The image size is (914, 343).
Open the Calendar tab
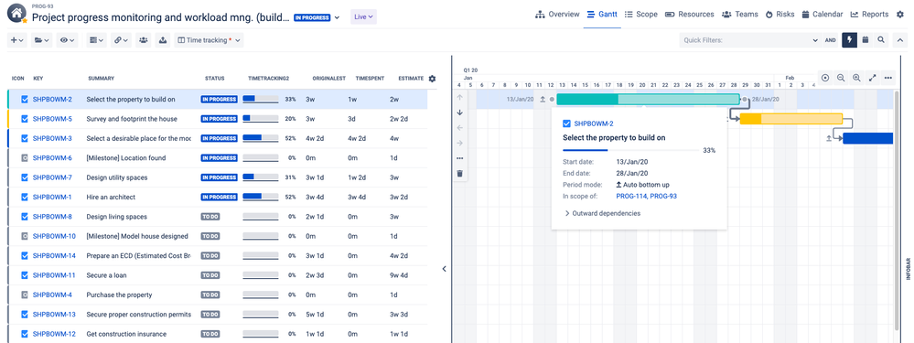tap(822, 14)
